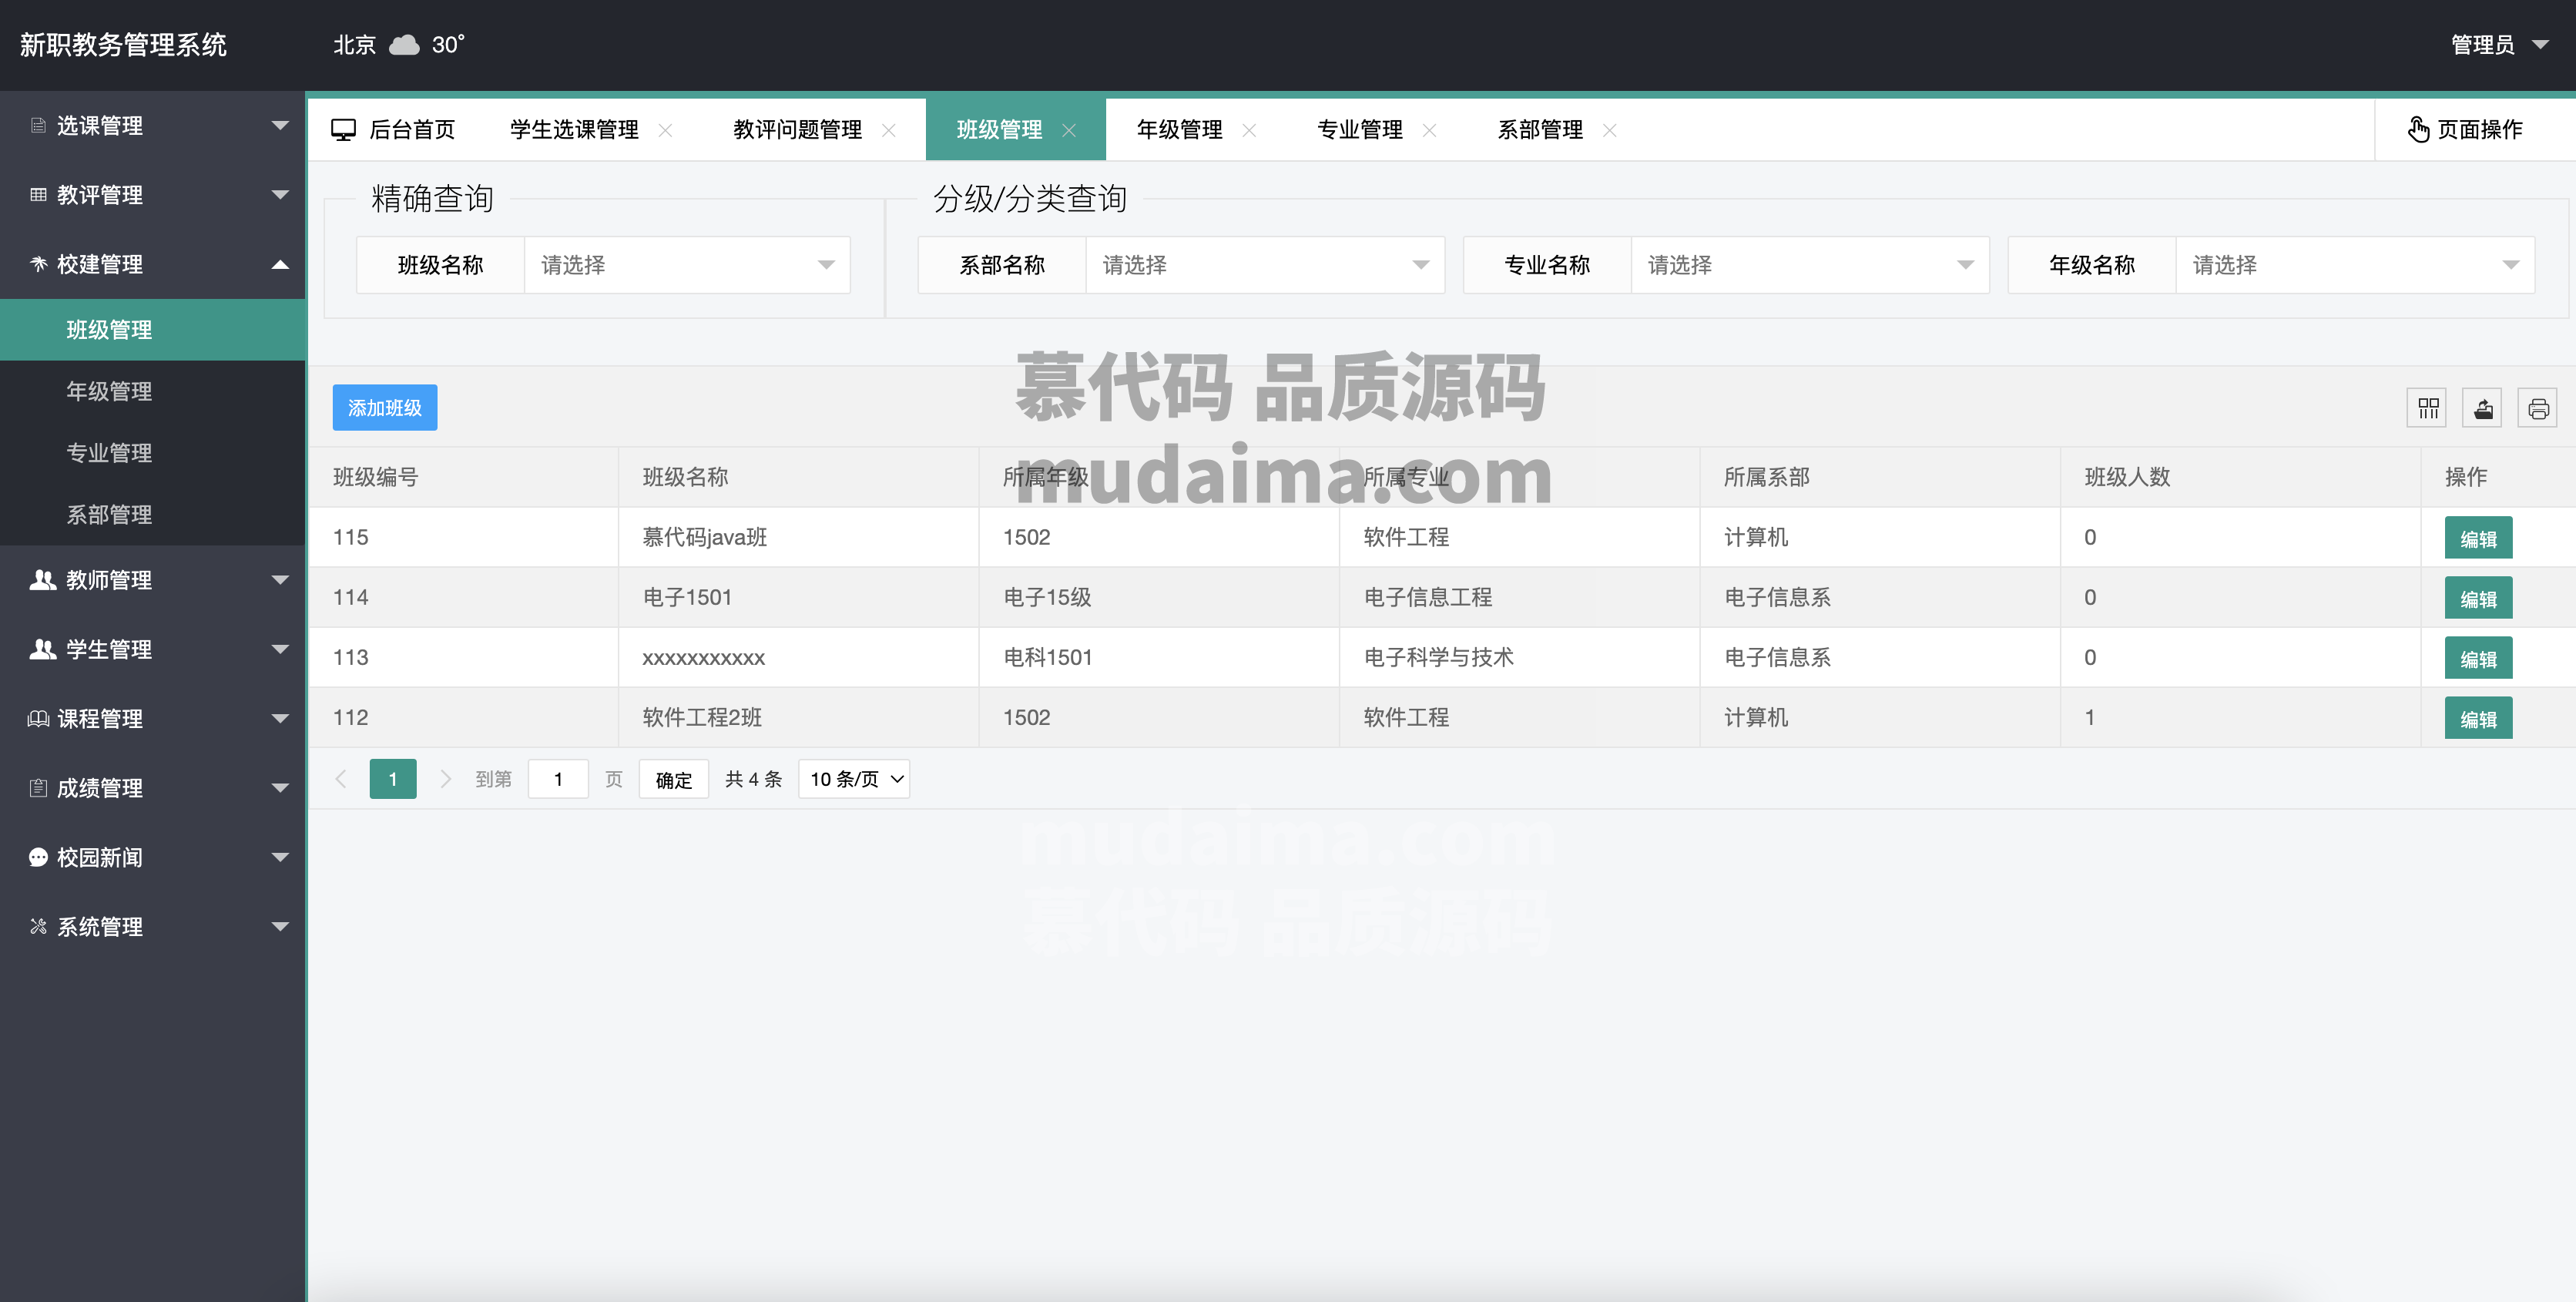Click the 学生管理 people icon
Viewport: 2576px width, 1302px height.
(42, 649)
